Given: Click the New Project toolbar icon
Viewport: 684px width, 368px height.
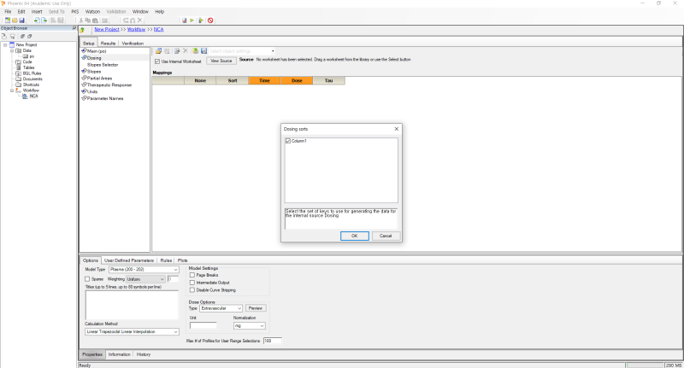Looking at the screenshot, I should coord(8,20).
